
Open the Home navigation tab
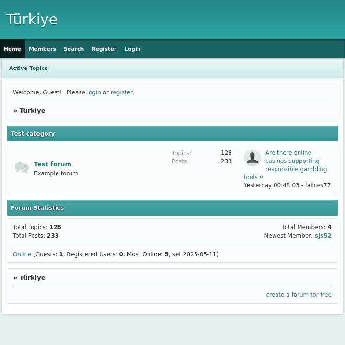(x=12, y=49)
